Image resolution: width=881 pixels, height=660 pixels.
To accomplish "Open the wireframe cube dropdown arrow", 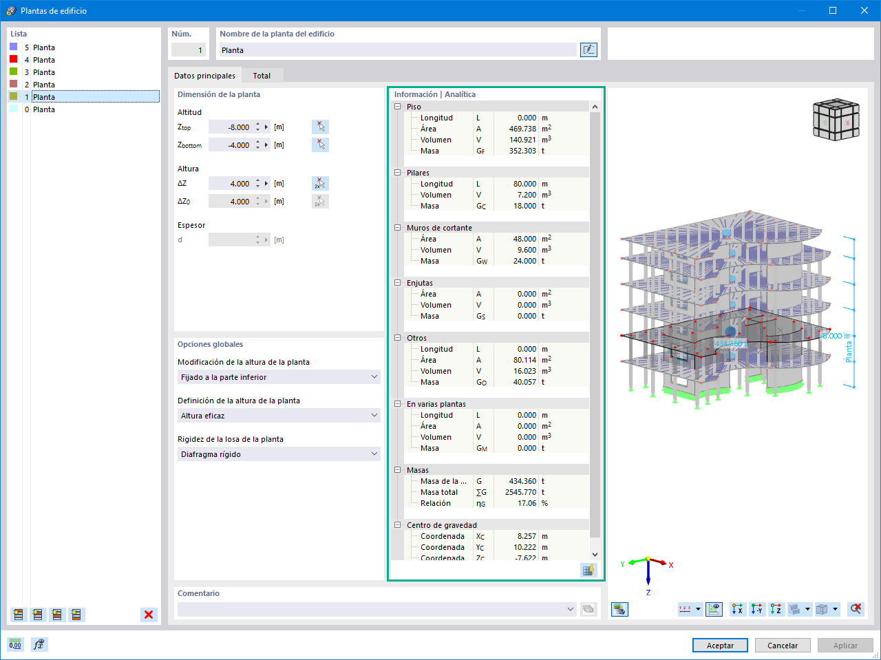I will point(836,609).
